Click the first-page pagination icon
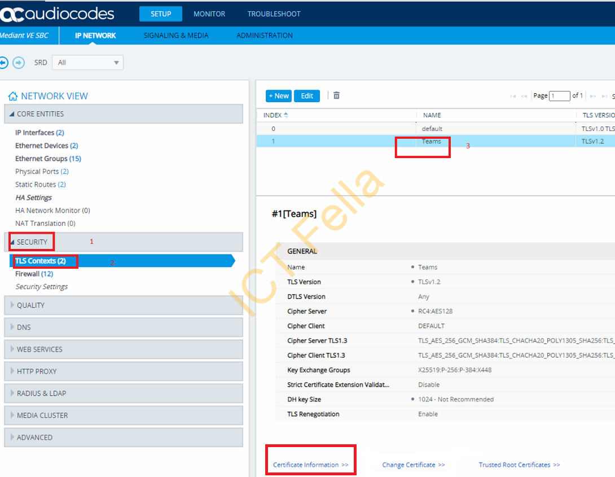Viewport: 615px width, 477px height. coord(513,96)
